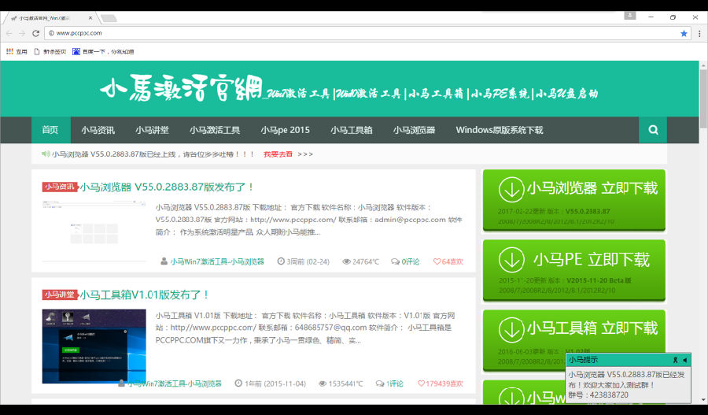This screenshot has height=415, width=708.
Task: Click the browser back arrow
Action: click(9, 33)
